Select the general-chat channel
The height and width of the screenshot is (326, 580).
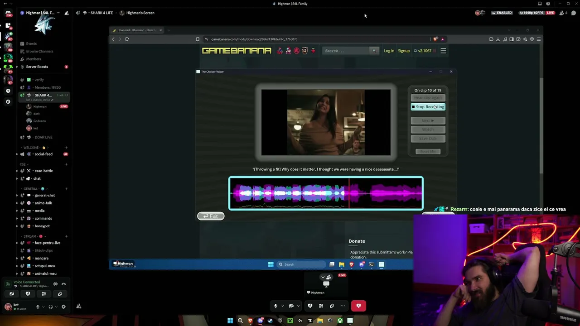43,195
